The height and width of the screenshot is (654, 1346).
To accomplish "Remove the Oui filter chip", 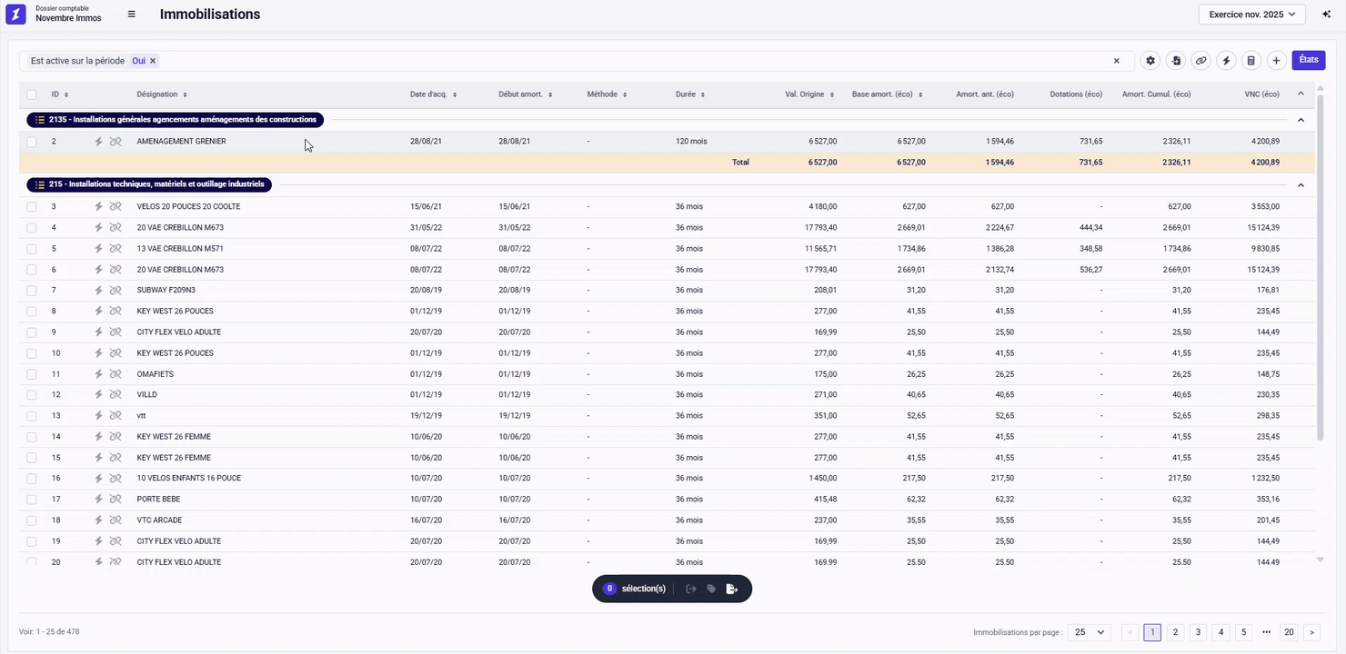I will (153, 61).
